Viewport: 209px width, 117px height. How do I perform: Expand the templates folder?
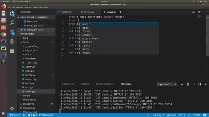(23, 58)
